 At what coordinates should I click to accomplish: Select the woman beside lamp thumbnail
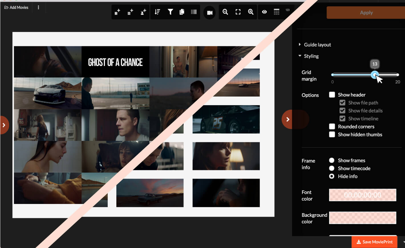[x=226, y=156]
